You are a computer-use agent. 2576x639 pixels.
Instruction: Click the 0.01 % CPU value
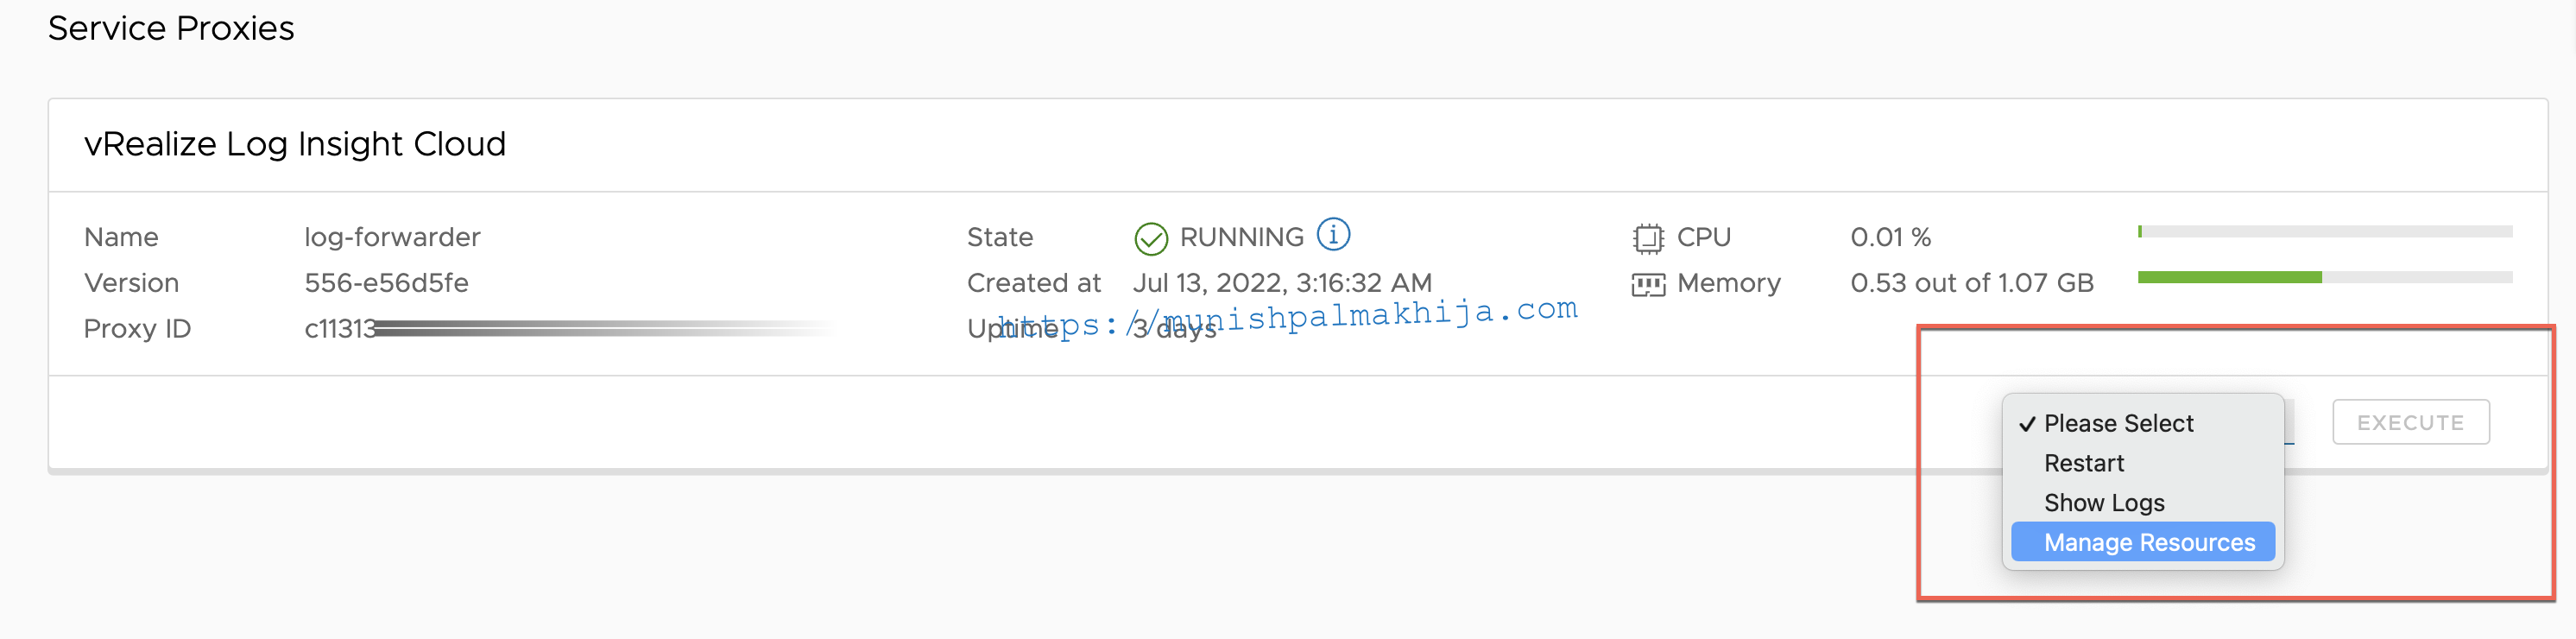click(1890, 237)
